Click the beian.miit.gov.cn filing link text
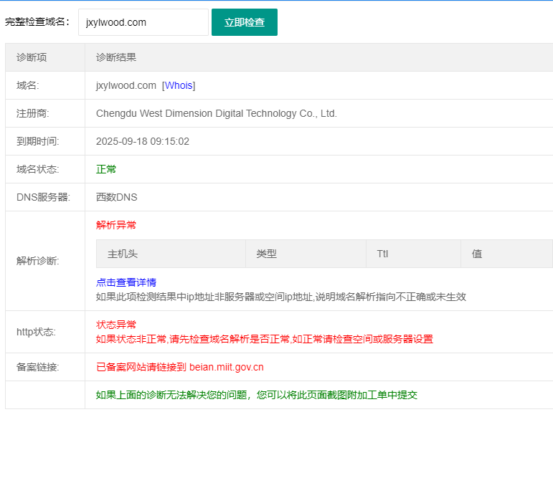Image resolution: width=553 pixels, height=483 pixels. point(226,367)
